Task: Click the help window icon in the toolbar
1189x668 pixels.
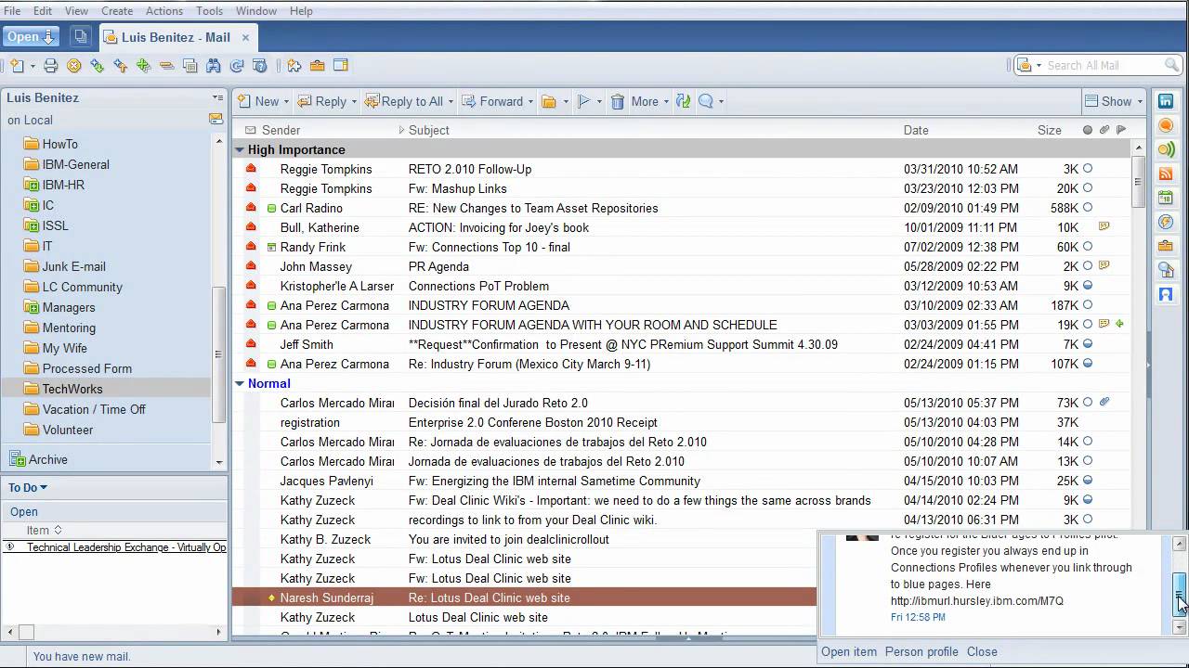Action: [260, 66]
